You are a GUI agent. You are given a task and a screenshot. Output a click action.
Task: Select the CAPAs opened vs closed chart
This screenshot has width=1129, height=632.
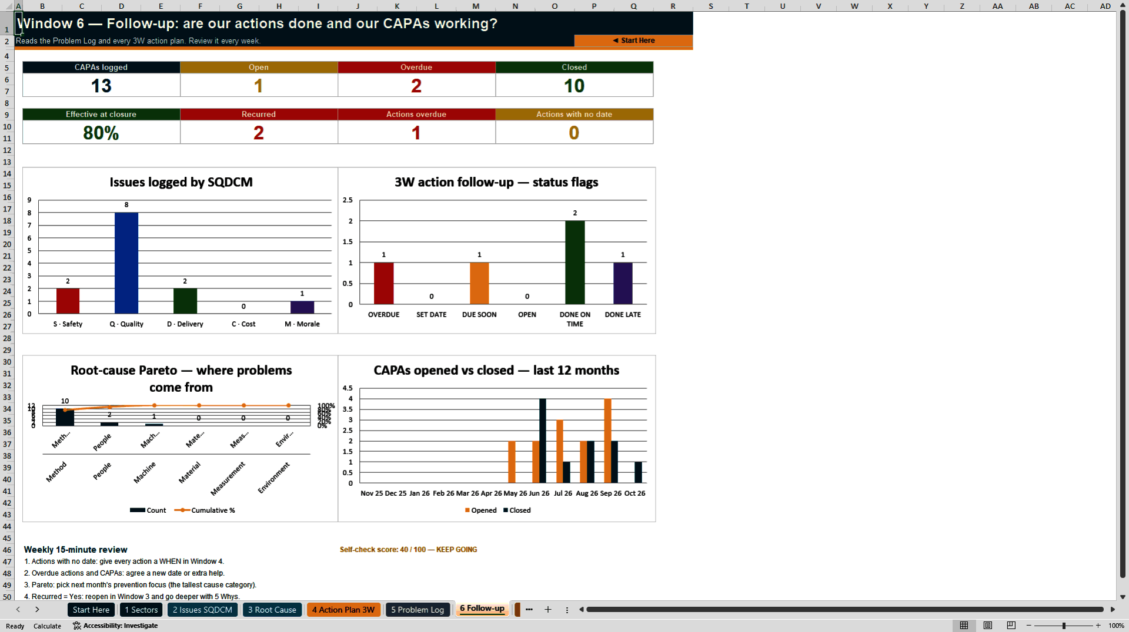tap(497, 439)
